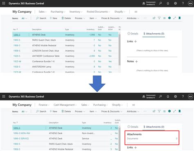Image resolution: width=194 pixels, height=151 pixels.
Task: Open hamburger menu beside Shopify, upper screenshot
Action: (136, 12)
